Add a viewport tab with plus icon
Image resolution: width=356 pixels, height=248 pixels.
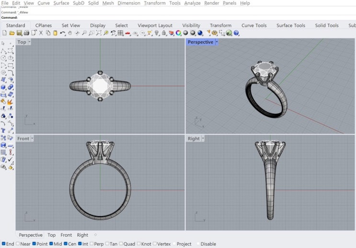pos(95,235)
